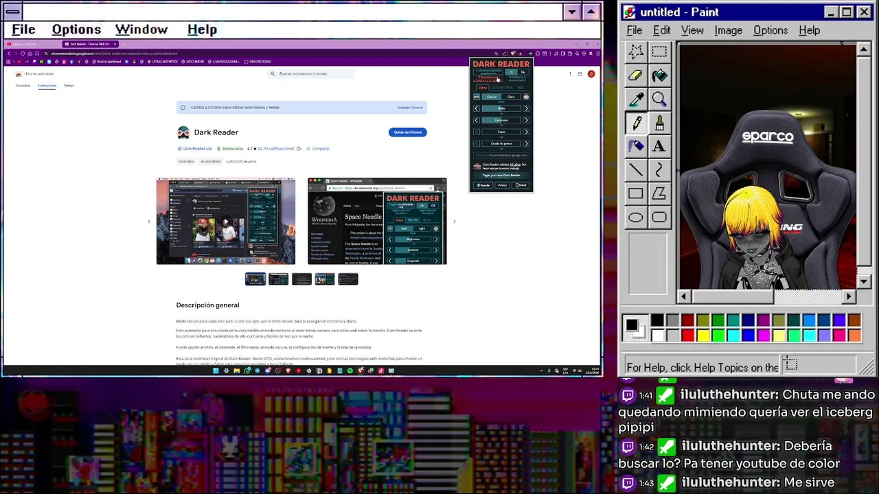Screen dimensions: 879x494
Task: Increase Contraste with the right arrow
Action: [526, 120]
